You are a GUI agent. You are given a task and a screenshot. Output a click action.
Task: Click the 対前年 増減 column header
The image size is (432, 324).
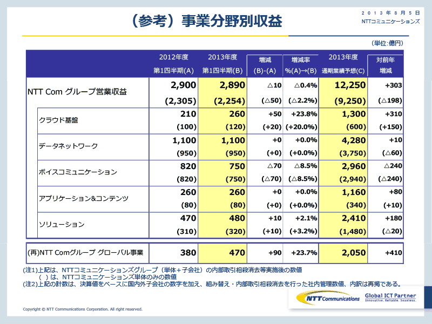[386, 65]
